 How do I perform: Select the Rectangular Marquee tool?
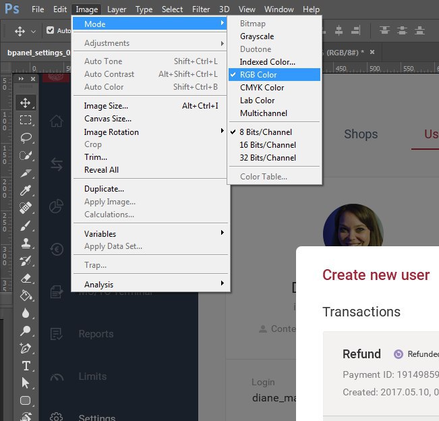26,120
